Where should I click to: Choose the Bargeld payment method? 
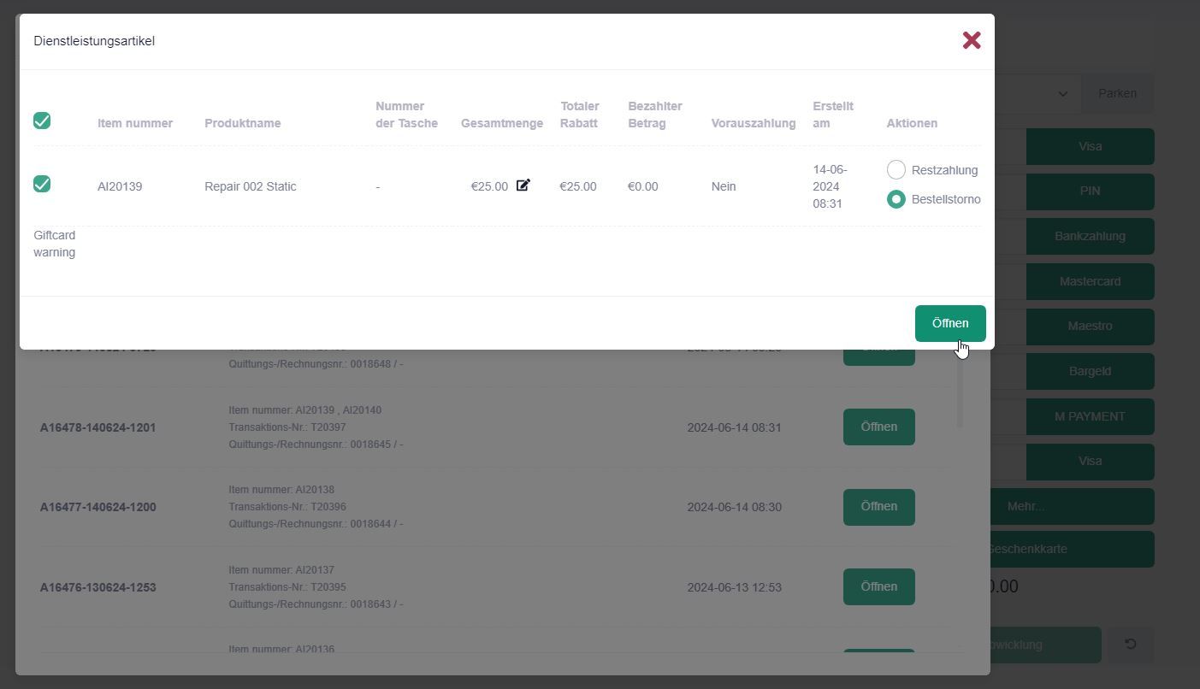pyautogui.click(x=1090, y=372)
